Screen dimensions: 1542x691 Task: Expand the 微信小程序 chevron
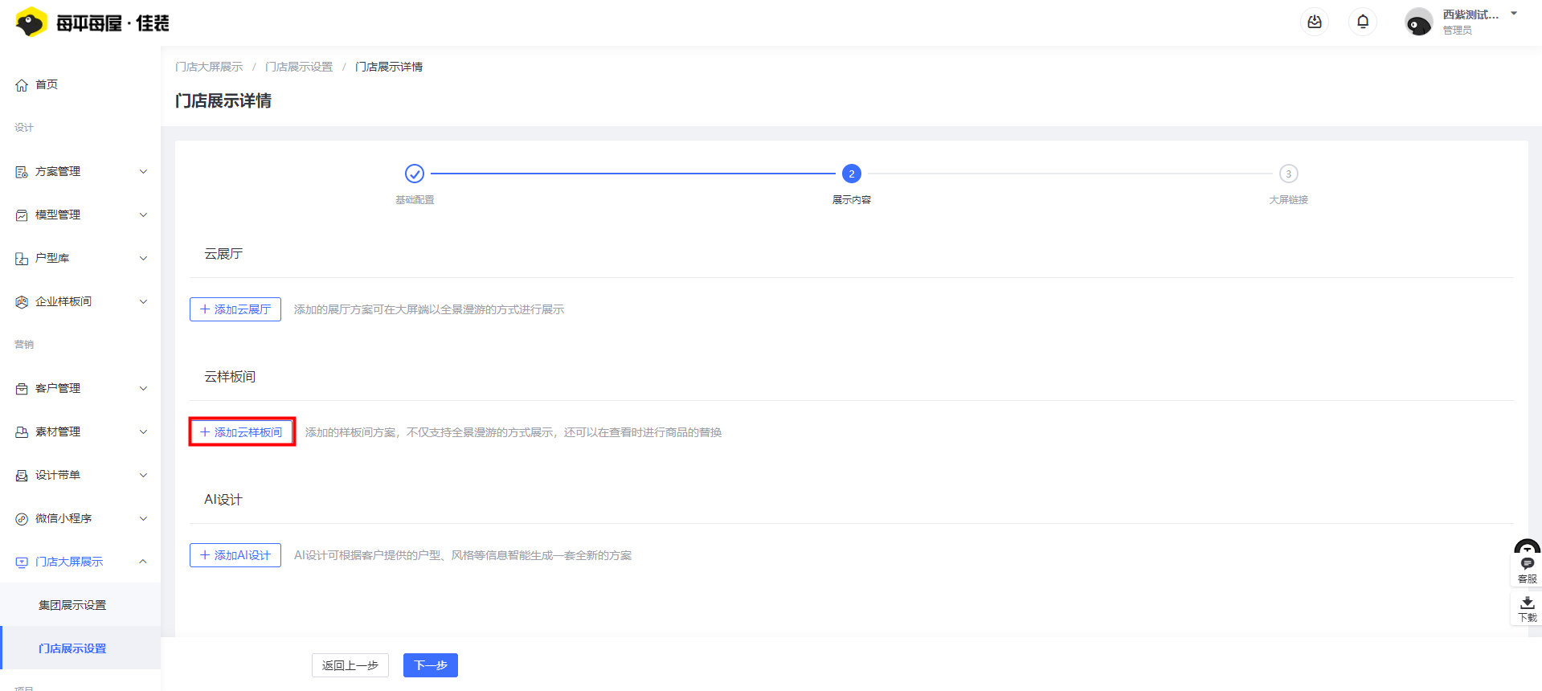[x=143, y=518]
